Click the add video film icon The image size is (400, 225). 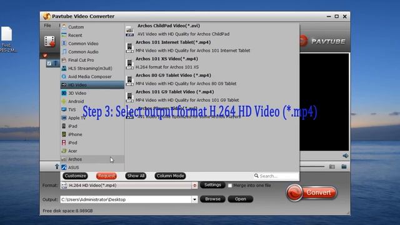49,41
